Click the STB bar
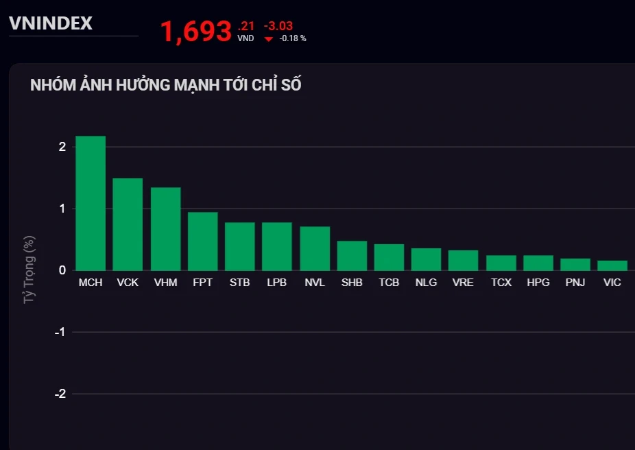635x450 pixels. coord(240,246)
